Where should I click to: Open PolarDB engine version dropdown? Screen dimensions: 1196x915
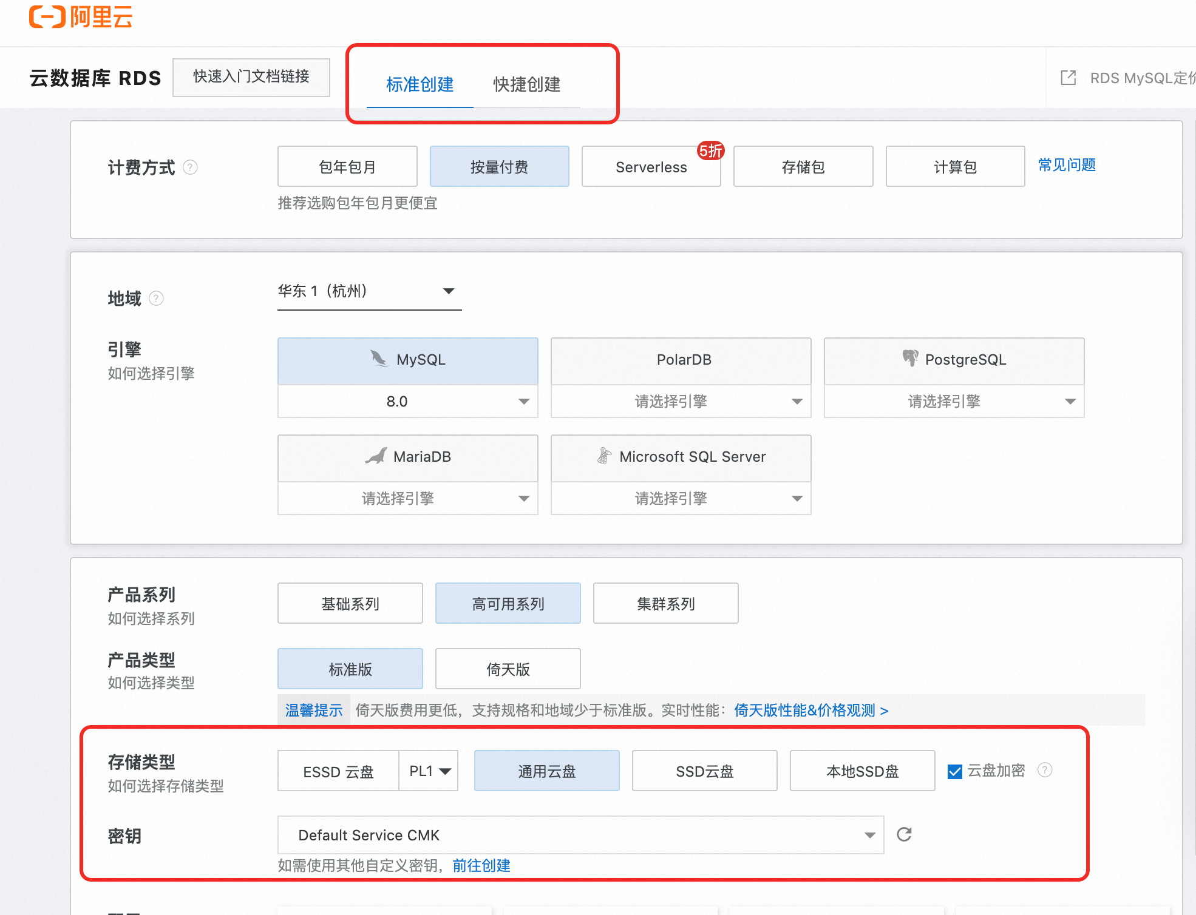(681, 401)
